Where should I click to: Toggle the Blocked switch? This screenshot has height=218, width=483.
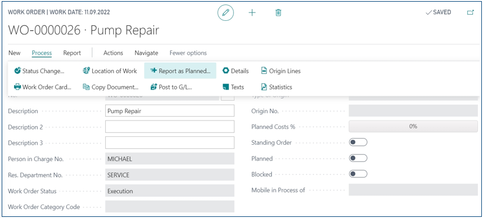[x=358, y=174]
